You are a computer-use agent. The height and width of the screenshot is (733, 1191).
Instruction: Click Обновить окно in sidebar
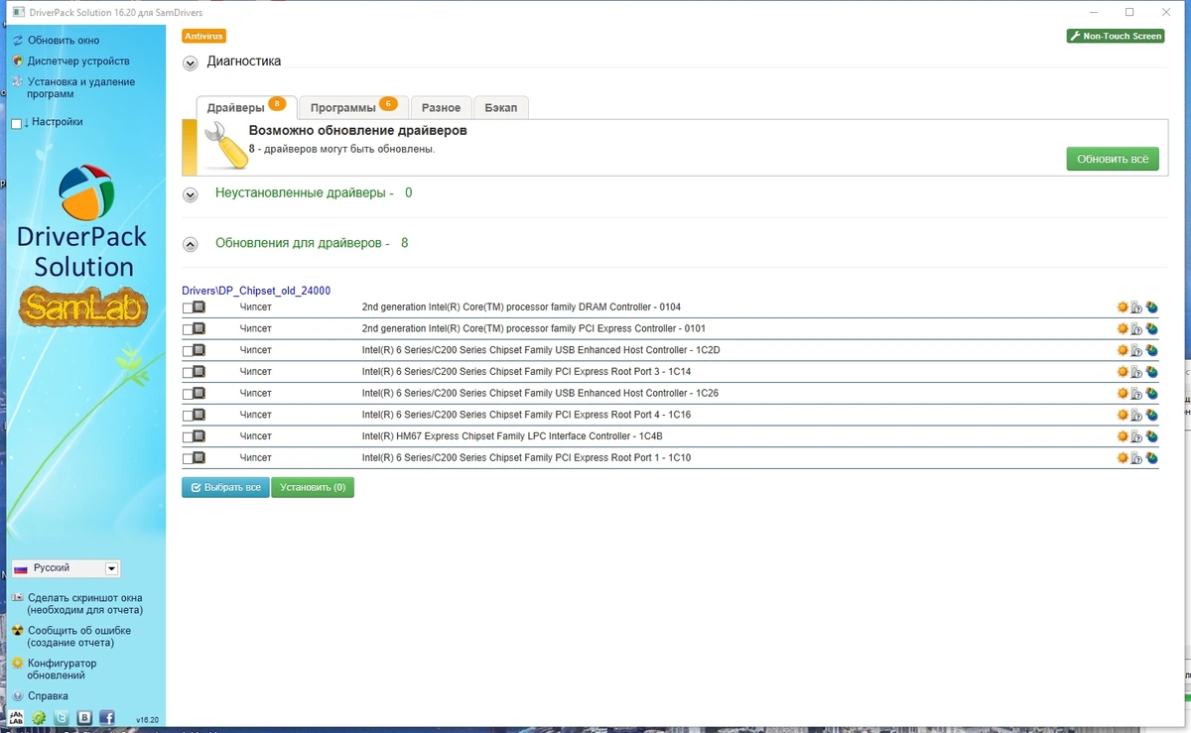click(x=64, y=41)
